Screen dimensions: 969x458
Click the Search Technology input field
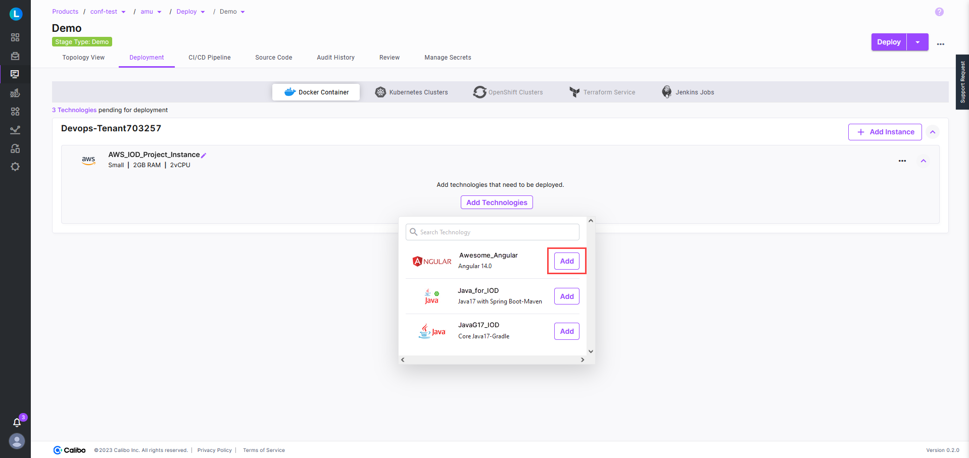[x=492, y=232]
